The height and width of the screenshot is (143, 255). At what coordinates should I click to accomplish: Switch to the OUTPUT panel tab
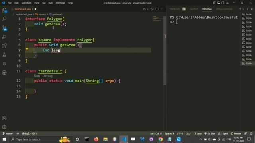point(194,9)
